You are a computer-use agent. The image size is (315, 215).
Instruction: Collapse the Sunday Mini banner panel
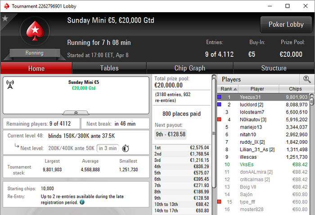(76, 113)
